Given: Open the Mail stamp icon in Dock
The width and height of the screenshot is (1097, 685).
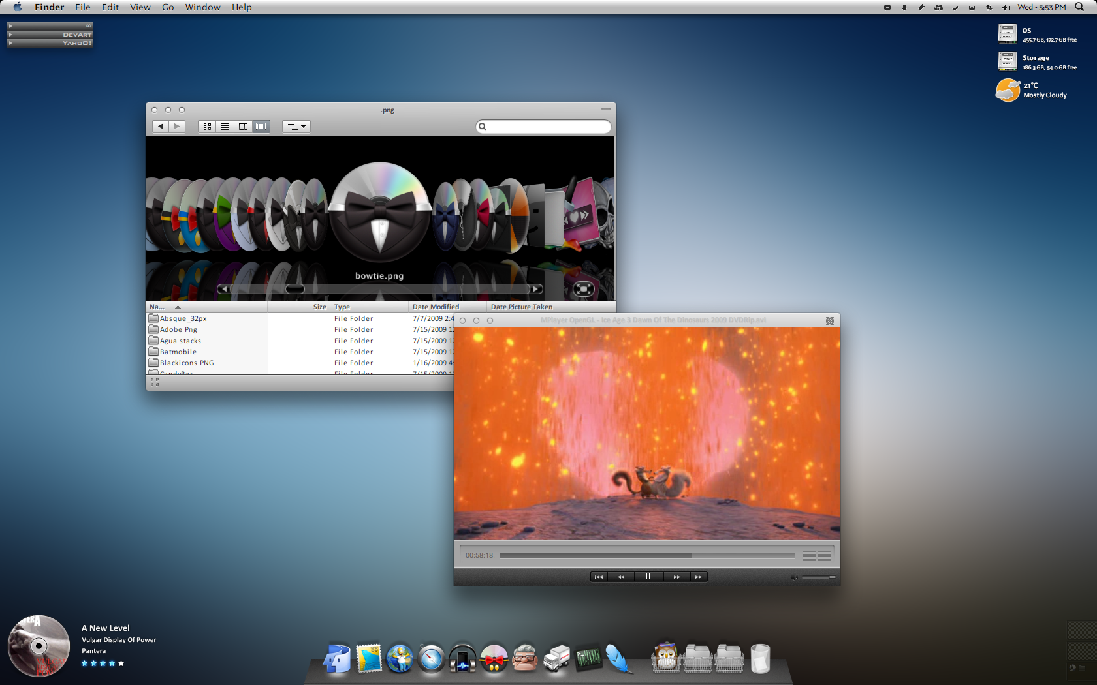Looking at the screenshot, I should (x=369, y=658).
